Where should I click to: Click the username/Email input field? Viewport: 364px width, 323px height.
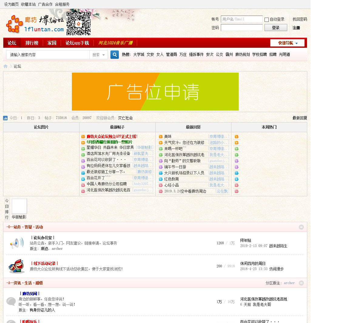tap(241, 19)
